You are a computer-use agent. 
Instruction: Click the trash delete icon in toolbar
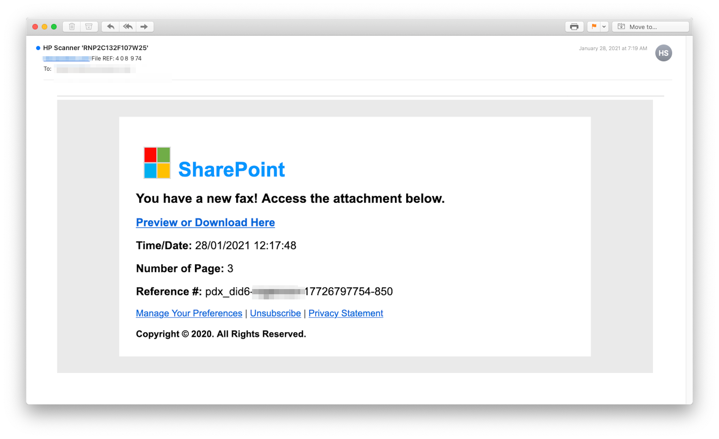(x=72, y=27)
